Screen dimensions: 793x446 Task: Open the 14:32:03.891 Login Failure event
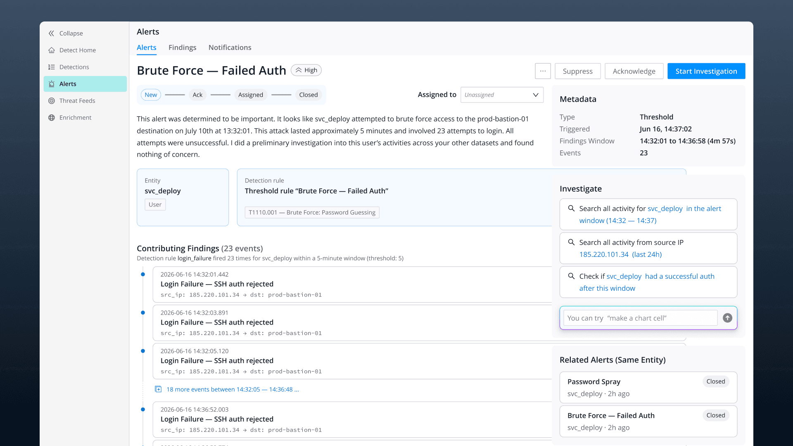(x=352, y=323)
